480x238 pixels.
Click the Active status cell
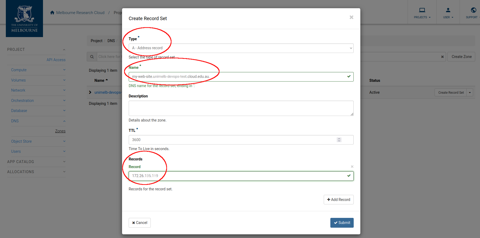pos(374,92)
